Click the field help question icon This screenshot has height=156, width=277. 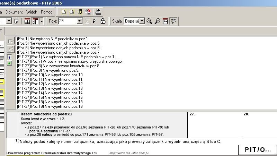(x=95, y=21)
